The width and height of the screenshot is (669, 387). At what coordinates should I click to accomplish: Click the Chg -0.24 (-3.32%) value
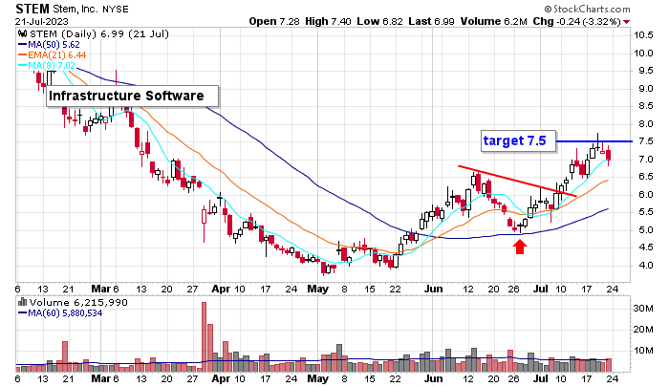point(577,21)
